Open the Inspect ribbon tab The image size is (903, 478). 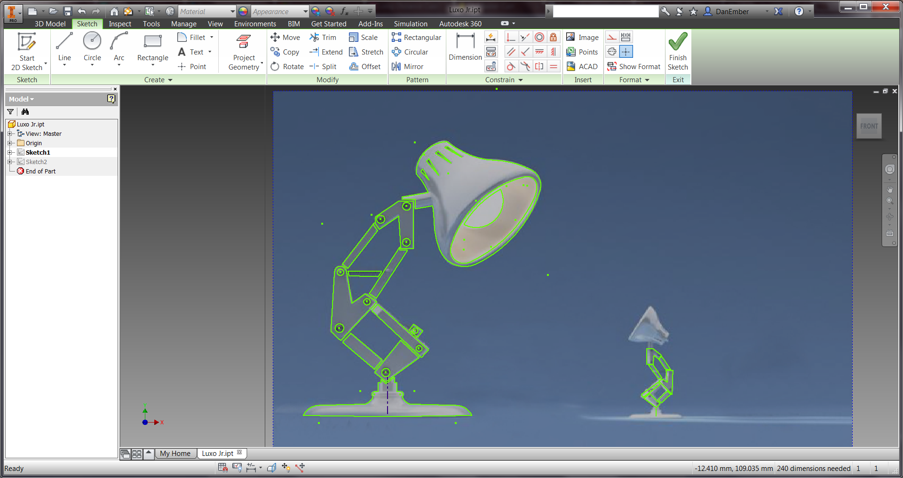coord(120,24)
